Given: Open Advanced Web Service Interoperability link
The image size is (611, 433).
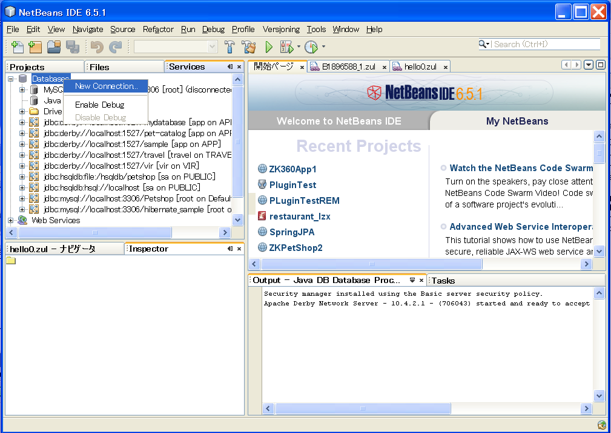Looking at the screenshot, I should (x=521, y=226).
